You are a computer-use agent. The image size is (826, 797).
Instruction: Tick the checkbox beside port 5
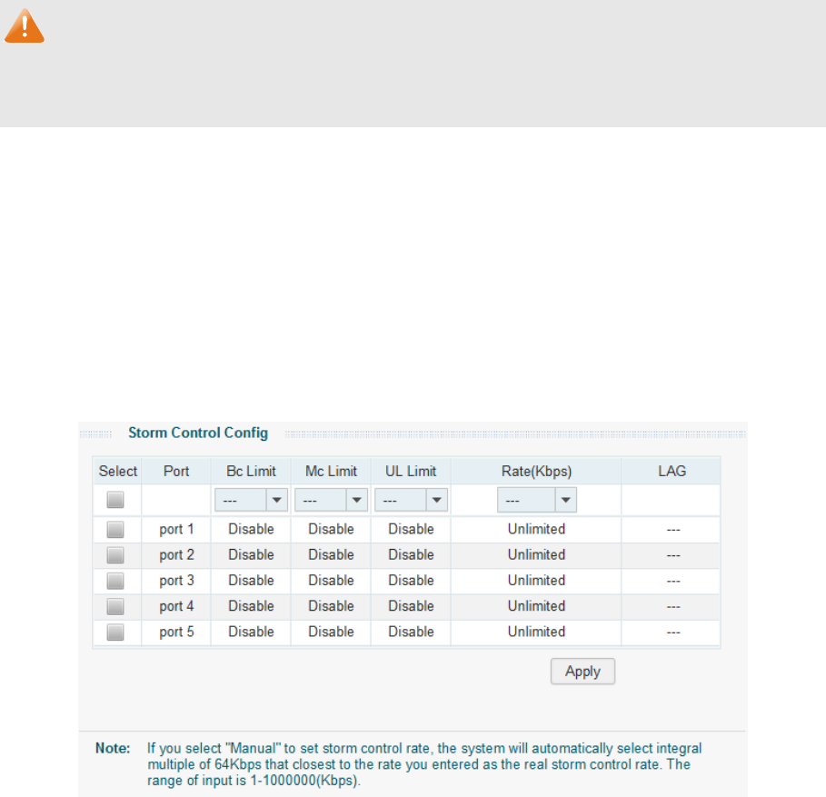pos(115,632)
